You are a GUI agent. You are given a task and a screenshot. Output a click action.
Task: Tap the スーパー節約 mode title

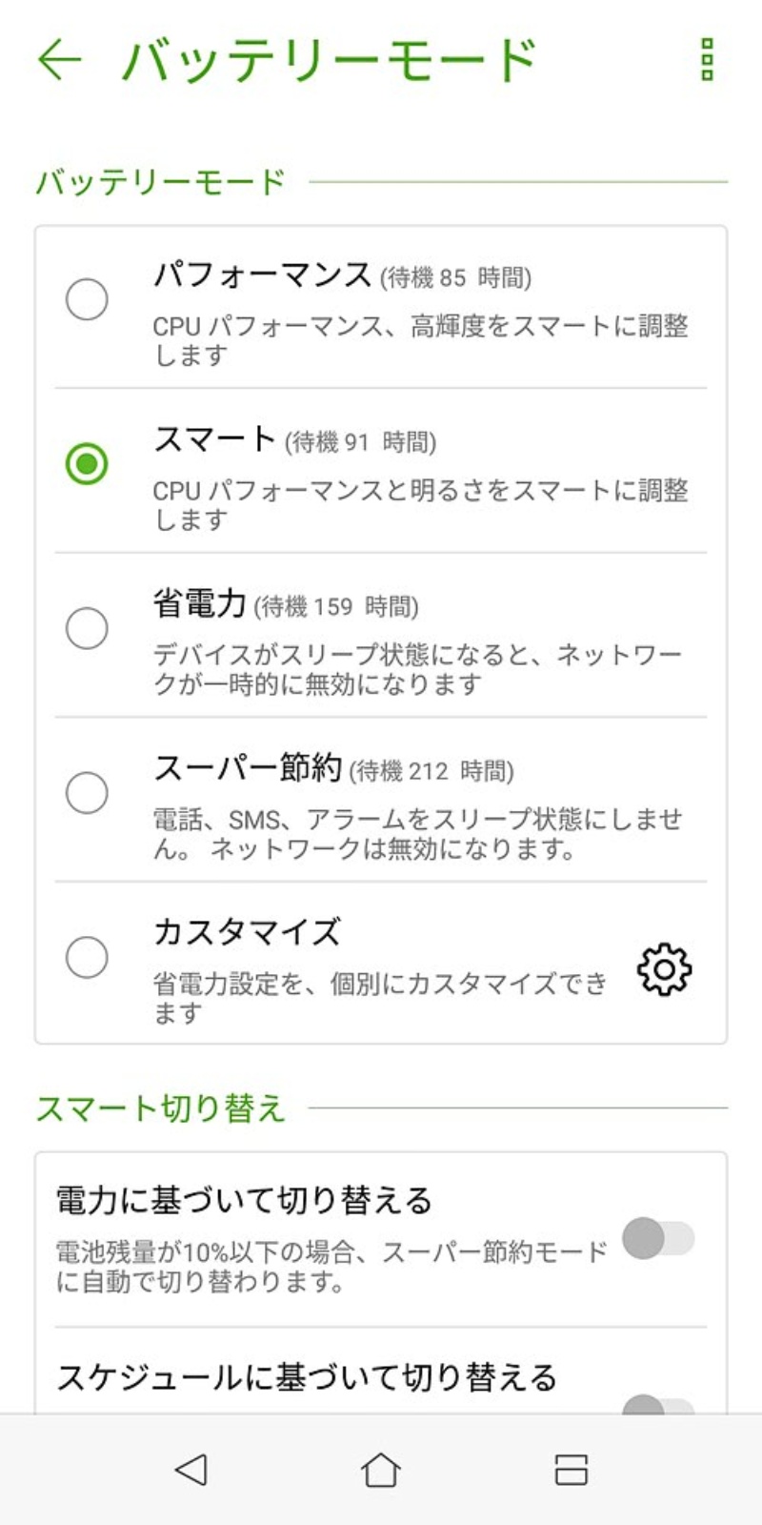click(x=248, y=768)
